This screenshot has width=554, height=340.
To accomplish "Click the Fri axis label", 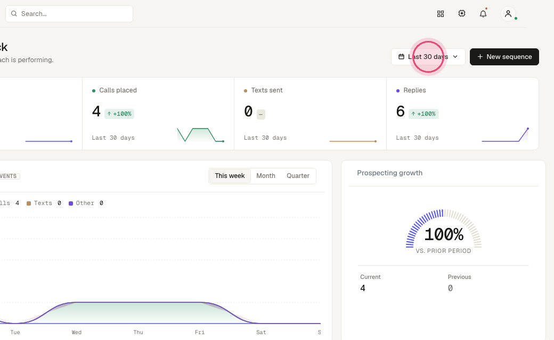I will pos(200,332).
